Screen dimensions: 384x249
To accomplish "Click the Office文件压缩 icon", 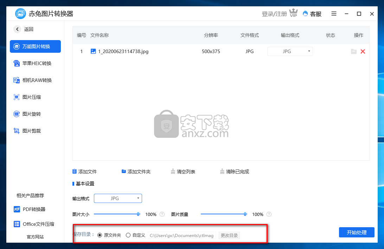I will pyautogui.click(x=17, y=224).
